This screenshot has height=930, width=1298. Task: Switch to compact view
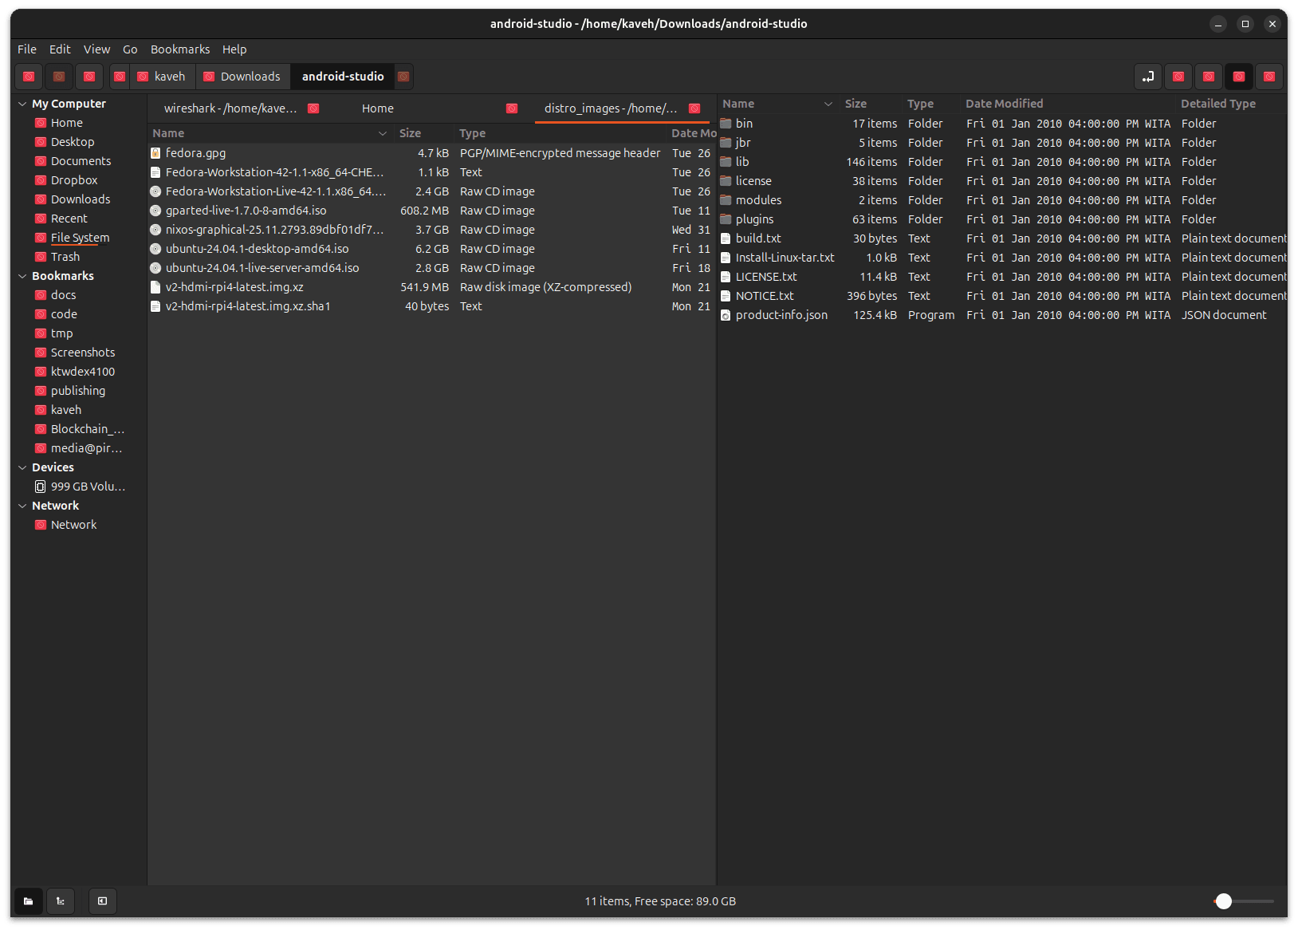click(1269, 77)
